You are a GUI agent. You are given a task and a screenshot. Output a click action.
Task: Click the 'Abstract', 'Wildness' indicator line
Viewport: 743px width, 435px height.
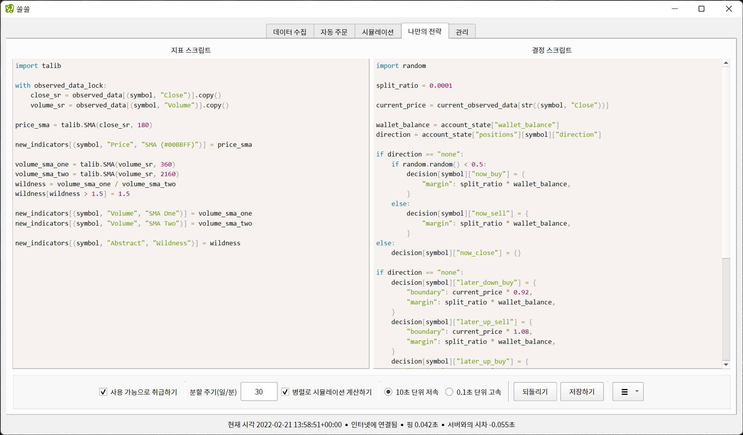[x=128, y=243]
